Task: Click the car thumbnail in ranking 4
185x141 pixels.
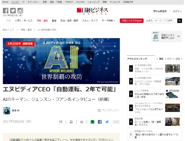Action: pos(173,108)
